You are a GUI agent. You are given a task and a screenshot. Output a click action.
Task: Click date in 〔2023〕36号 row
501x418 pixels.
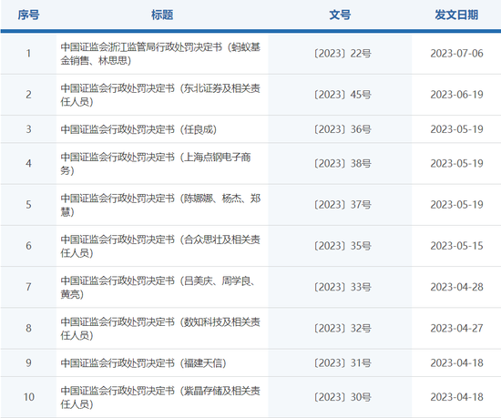[456, 129]
